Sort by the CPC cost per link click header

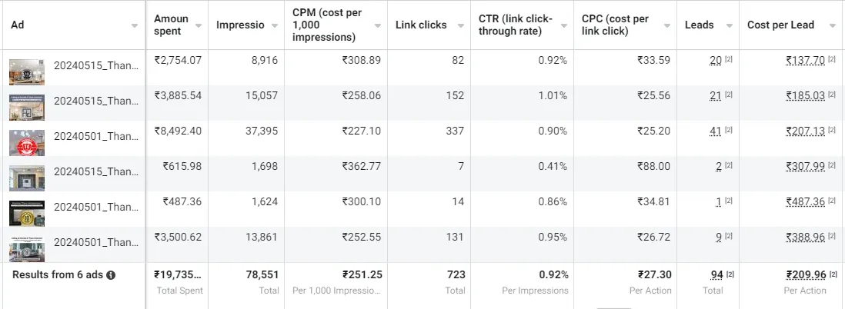pyautogui.click(x=615, y=25)
